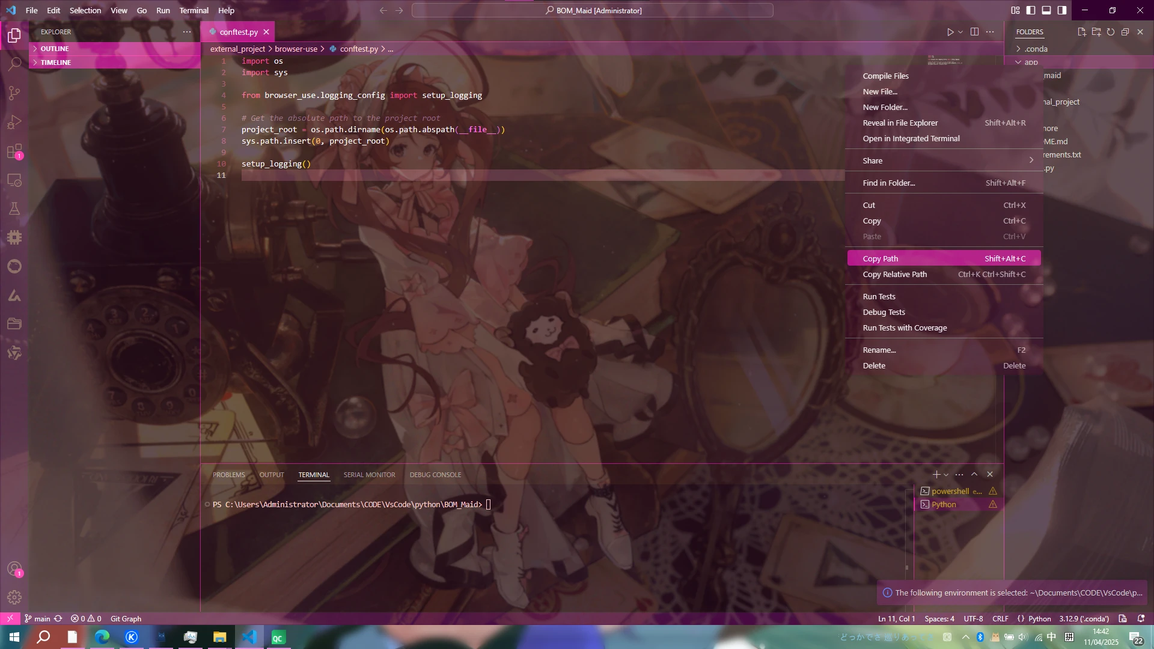Select interpreter 3.12.9 ('.conda')
Viewport: 1154px width, 649px height.
click(x=1084, y=618)
